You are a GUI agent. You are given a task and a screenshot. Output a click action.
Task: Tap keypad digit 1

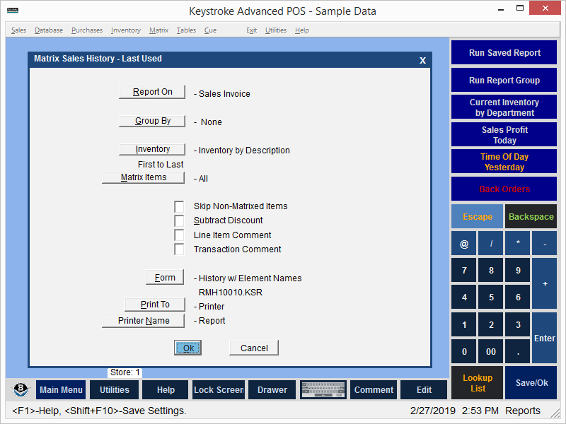pyautogui.click(x=464, y=324)
